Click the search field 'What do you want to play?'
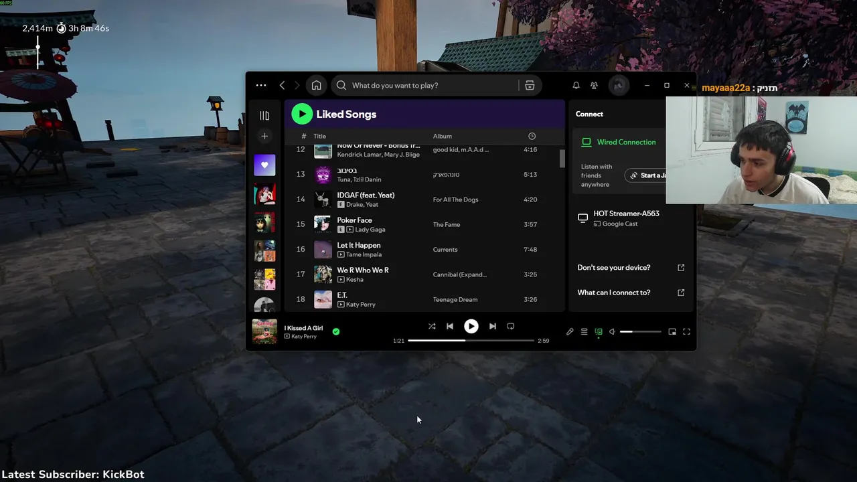 pos(425,86)
